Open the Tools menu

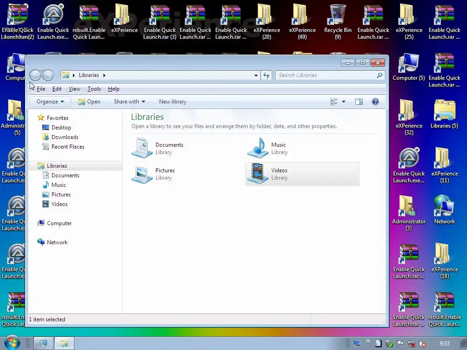click(x=94, y=89)
